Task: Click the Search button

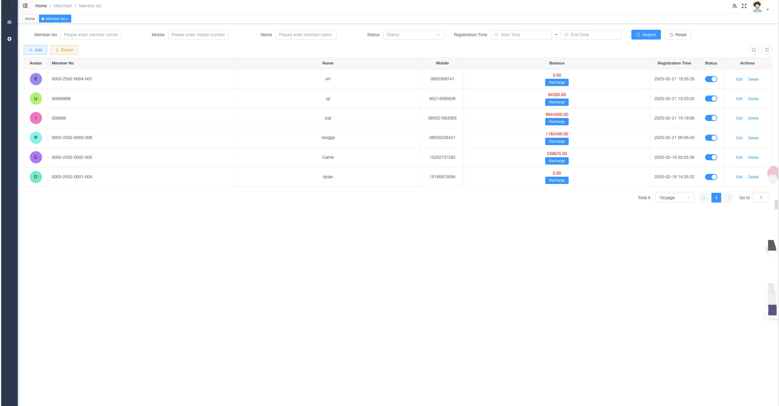Action: pos(646,35)
